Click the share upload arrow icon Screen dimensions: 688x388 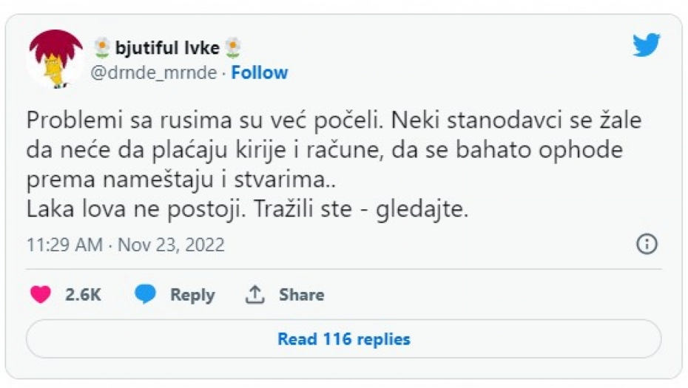[x=254, y=295]
